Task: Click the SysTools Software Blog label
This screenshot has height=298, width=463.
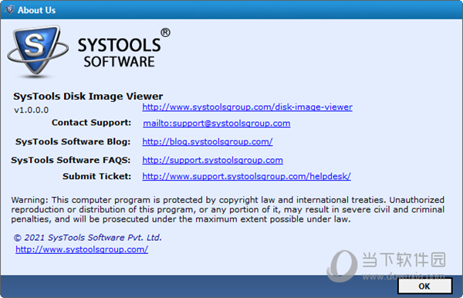Action: 73,142
